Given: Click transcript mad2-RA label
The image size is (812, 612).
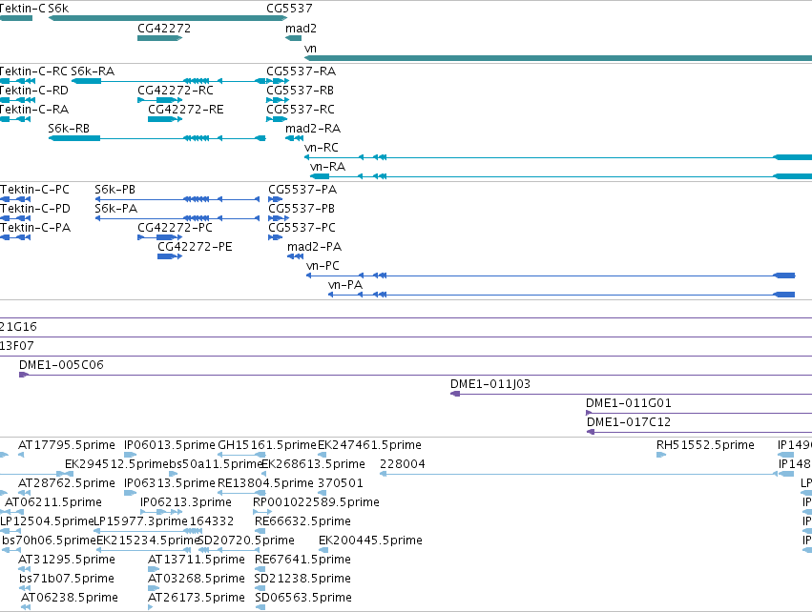Looking at the screenshot, I should tap(313, 129).
